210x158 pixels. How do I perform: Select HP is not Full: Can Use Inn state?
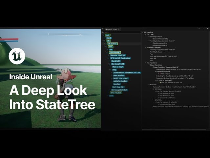click(x=120, y=58)
